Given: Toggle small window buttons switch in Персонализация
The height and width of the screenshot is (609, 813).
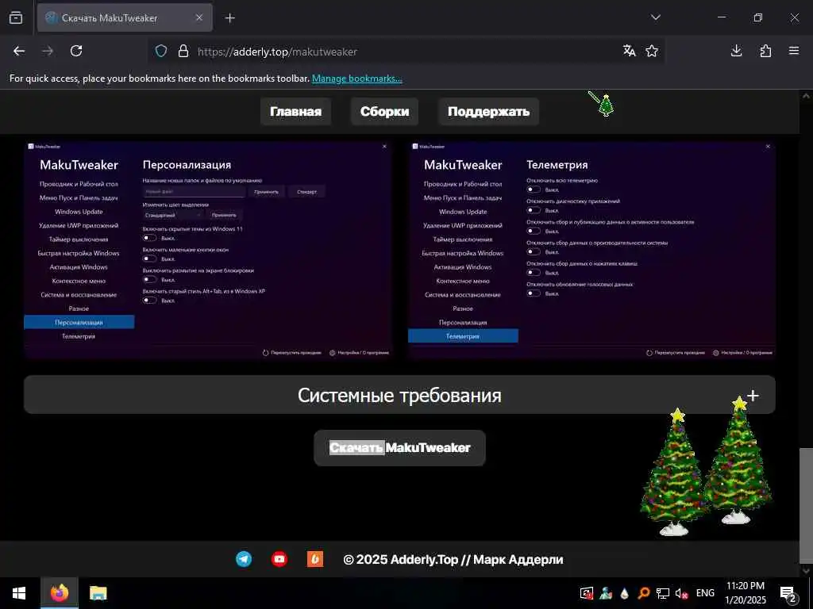Looking at the screenshot, I should point(150,259).
